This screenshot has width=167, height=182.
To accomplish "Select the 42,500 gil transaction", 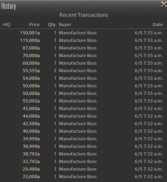I will tap(84, 124).
